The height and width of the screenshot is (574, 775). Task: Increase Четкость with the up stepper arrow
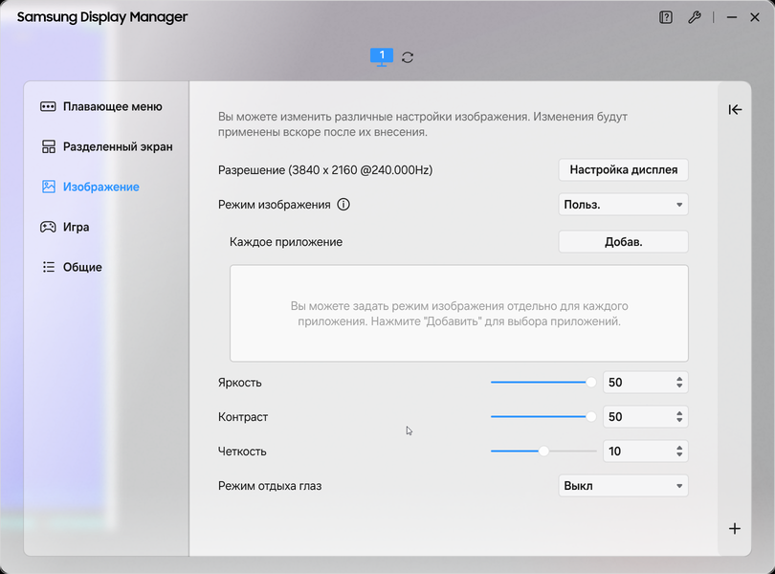(679, 448)
